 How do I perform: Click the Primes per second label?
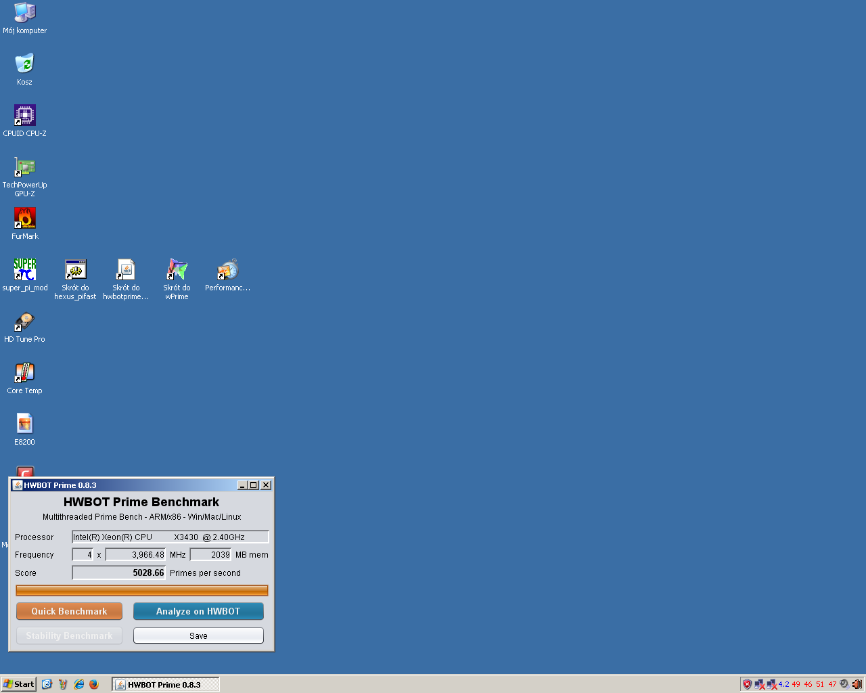205,573
